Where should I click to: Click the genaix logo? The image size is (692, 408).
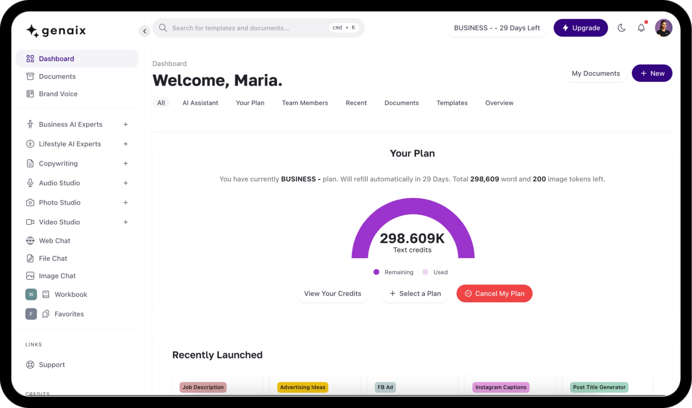click(56, 31)
